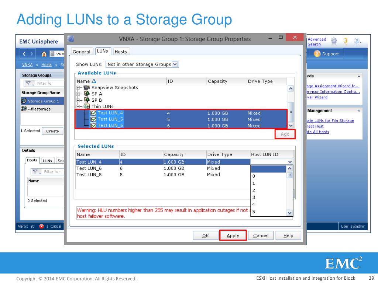Open the Show LUNs dropdown
Viewport: 378px width, 283px height.
[175, 64]
